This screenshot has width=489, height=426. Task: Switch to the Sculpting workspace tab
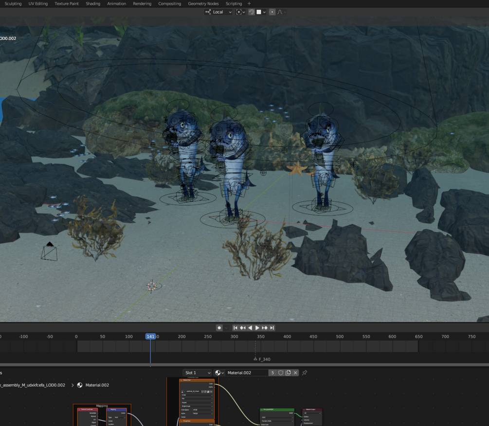click(13, 4)
